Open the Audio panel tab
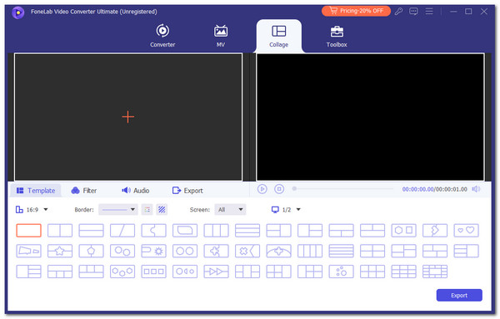This screenshot has width=500, height=319. click(136, 191)
